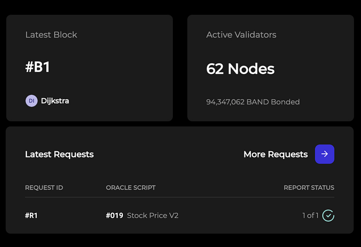The width and height of the screenshot is (361, 247).
Task: Click the Latest Requests heading
Action: coord(59,154)
